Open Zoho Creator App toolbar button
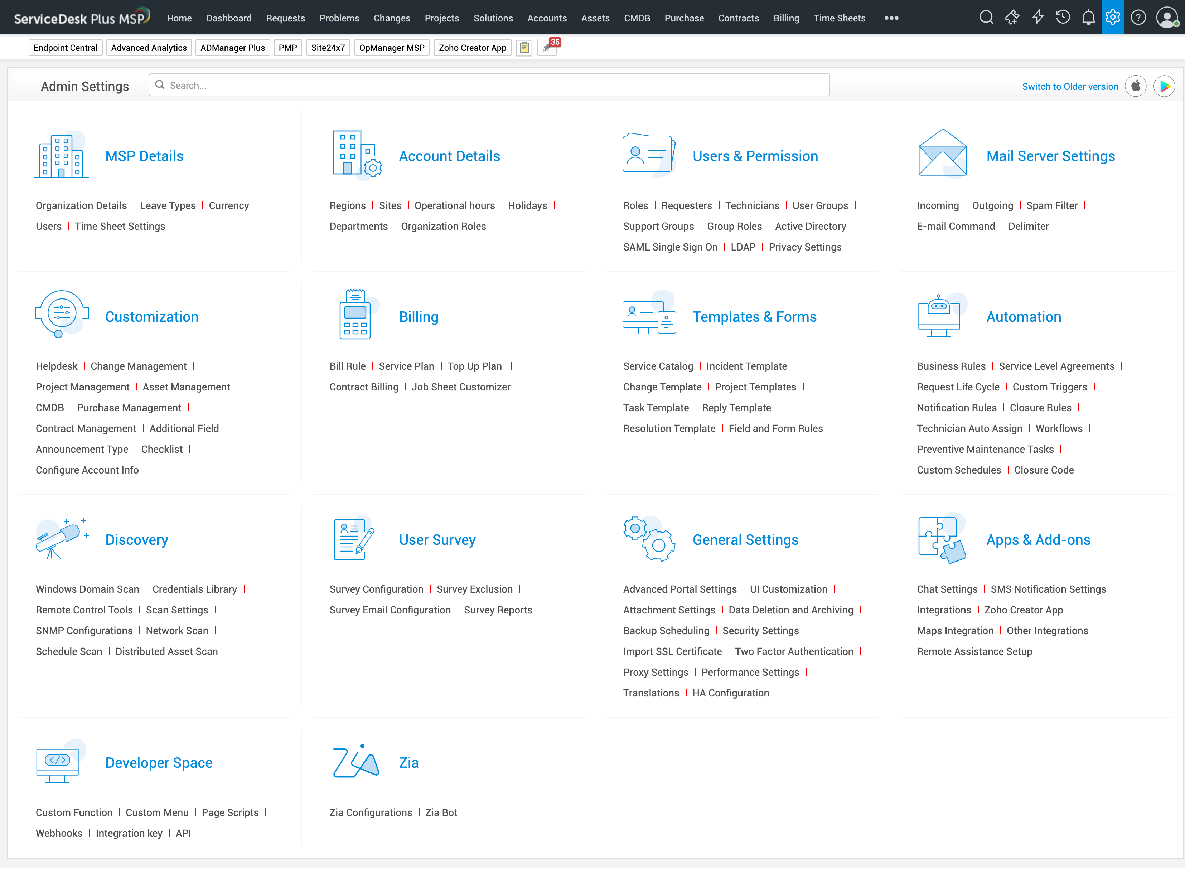The width and height of the screenshot is (1185, 869). (472, 48)
